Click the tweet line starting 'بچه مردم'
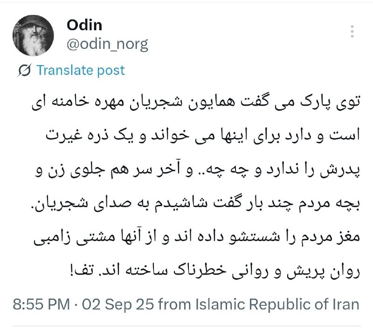This screenshot has width=373, height=330. coord(197,204)
